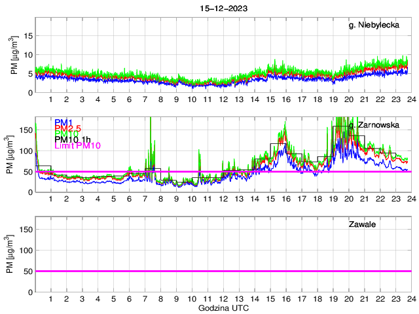The image size is (419, 314).
Task: Click the Godzina UTC axis label
Action: click(223, 307)
